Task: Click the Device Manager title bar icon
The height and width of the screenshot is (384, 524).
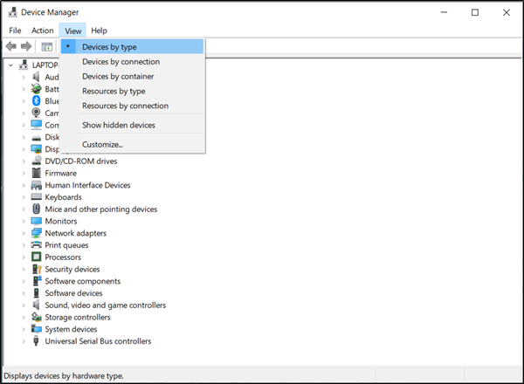Action: 12,12
